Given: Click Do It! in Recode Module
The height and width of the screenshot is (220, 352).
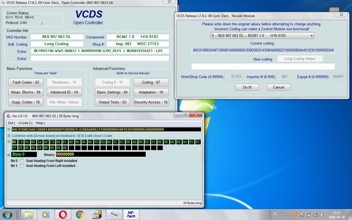Looking at the screenshot, I should click(247, 87).
